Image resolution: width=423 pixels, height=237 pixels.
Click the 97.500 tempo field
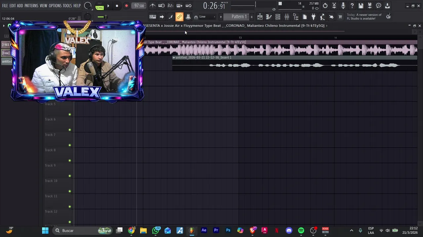click(x=139, y=6)
